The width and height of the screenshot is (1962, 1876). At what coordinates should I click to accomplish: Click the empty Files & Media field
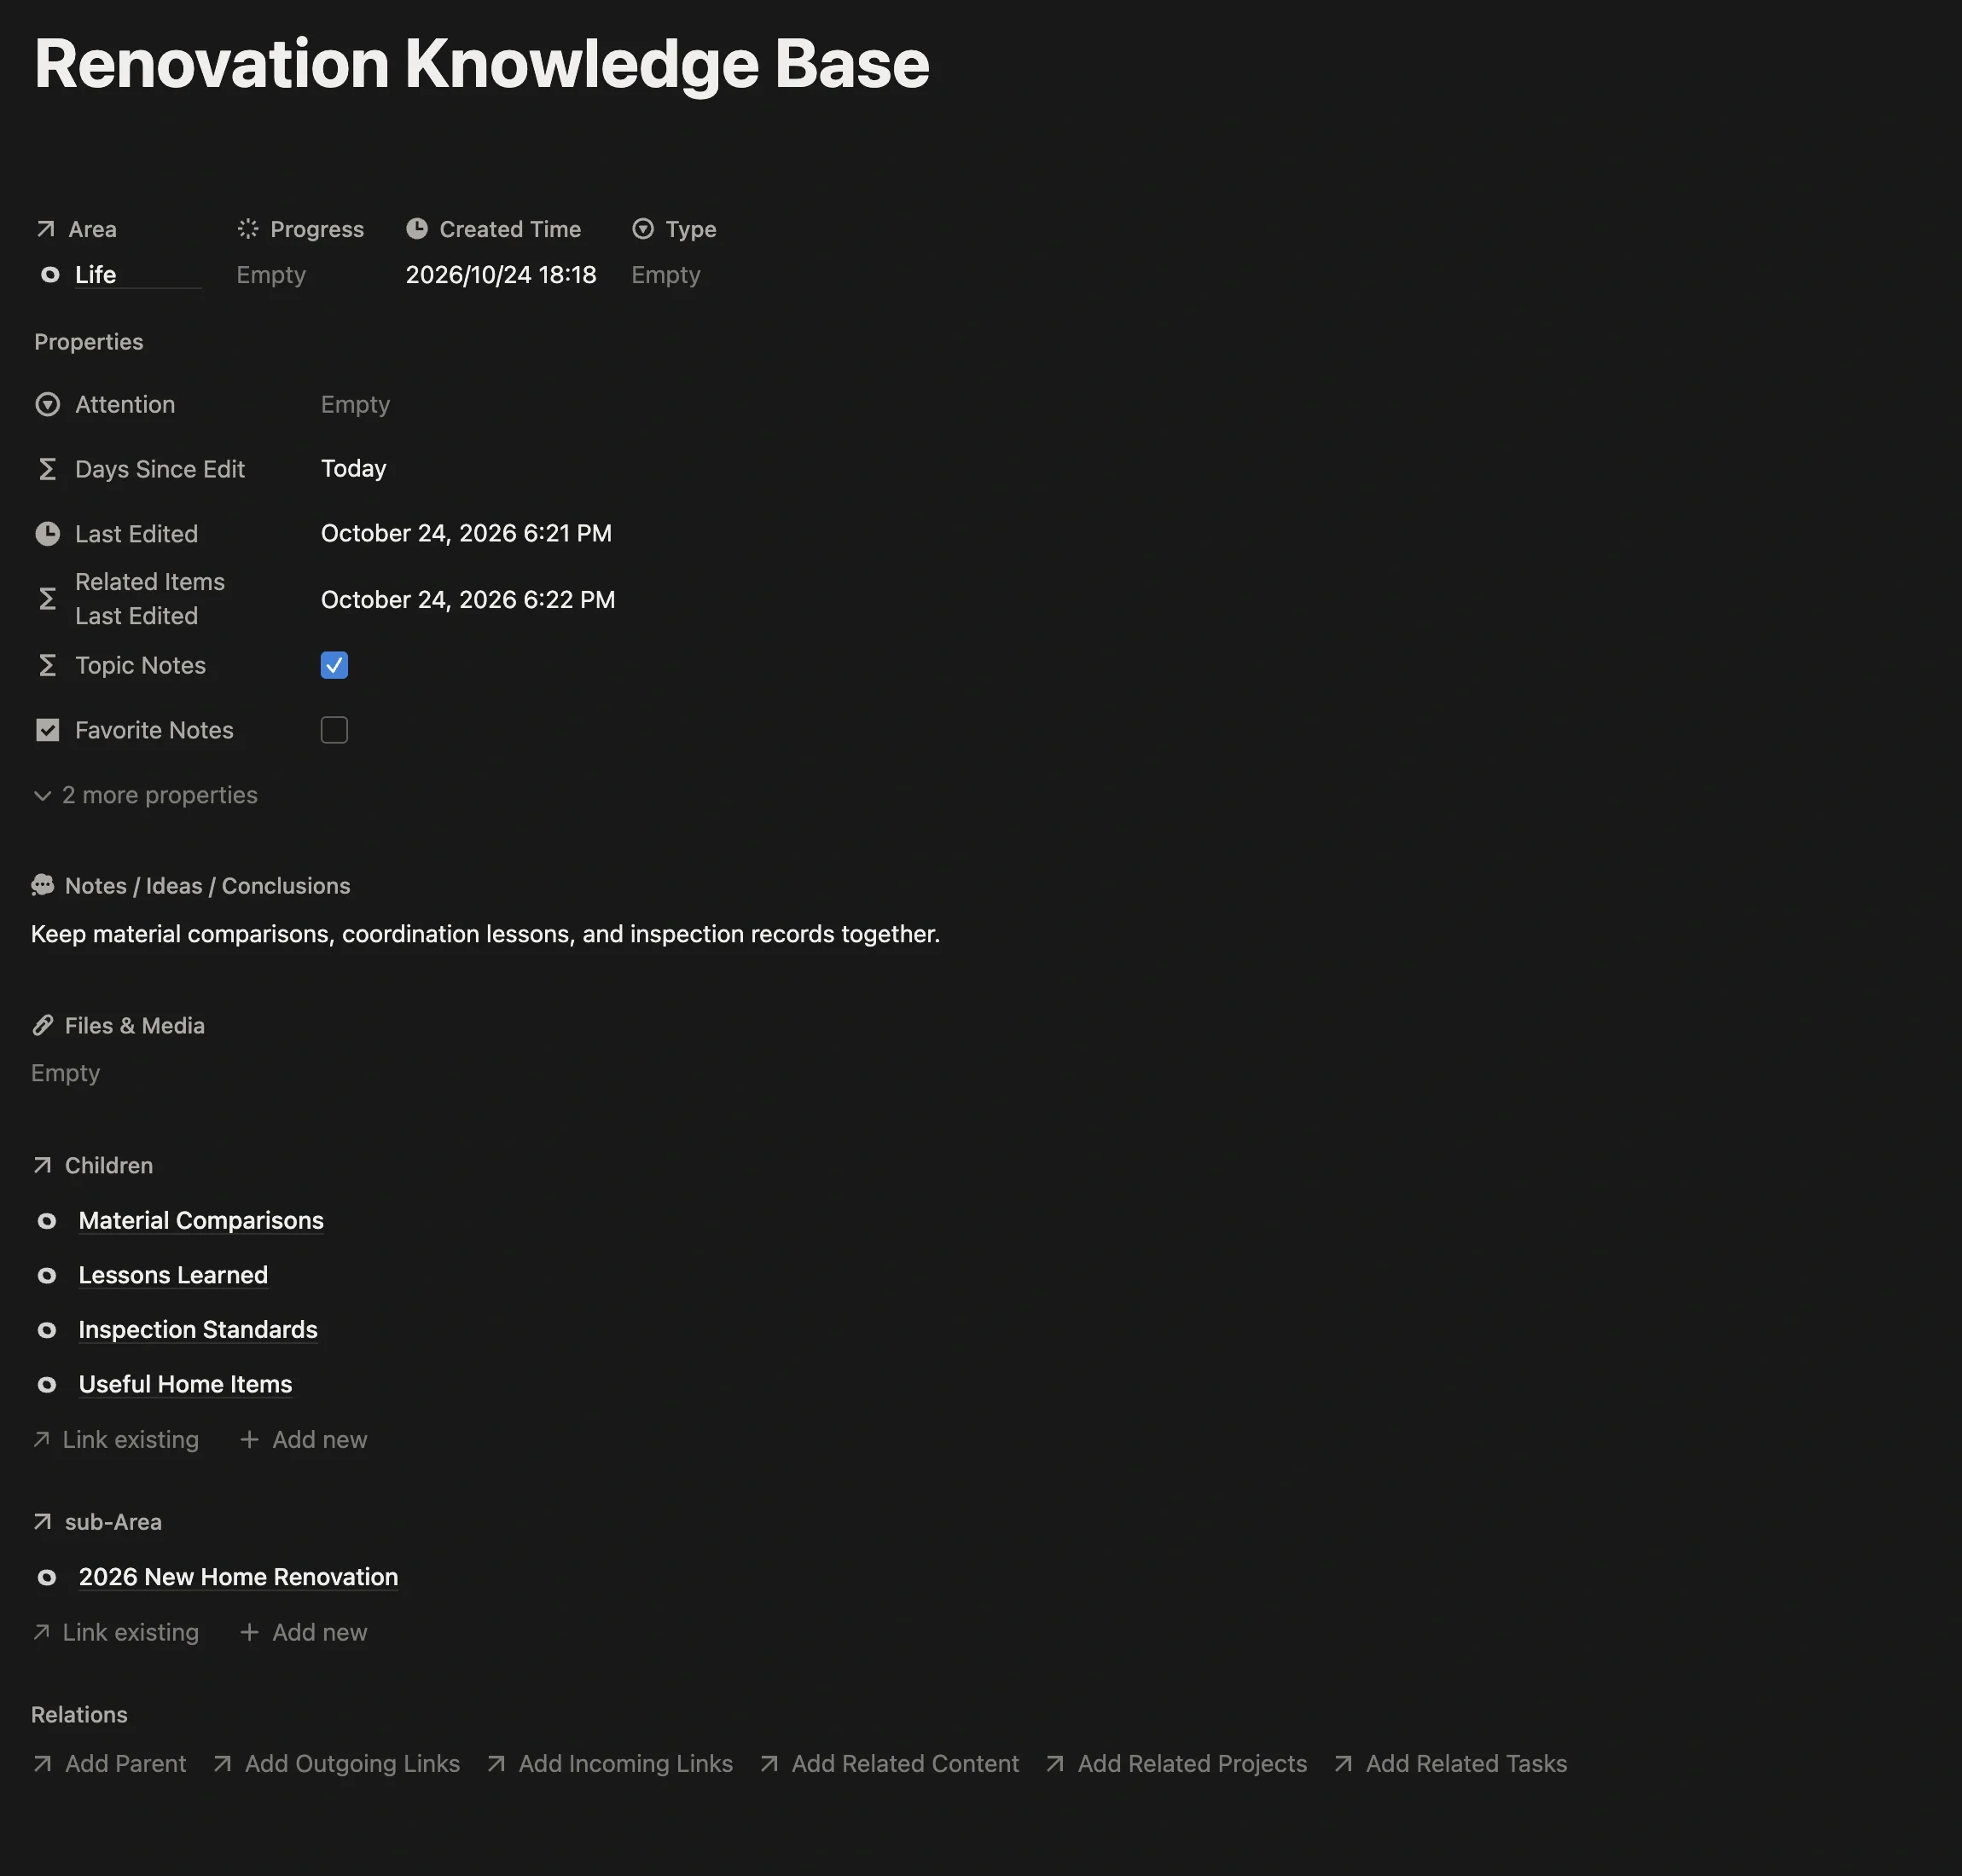[x=66, y=1074]
